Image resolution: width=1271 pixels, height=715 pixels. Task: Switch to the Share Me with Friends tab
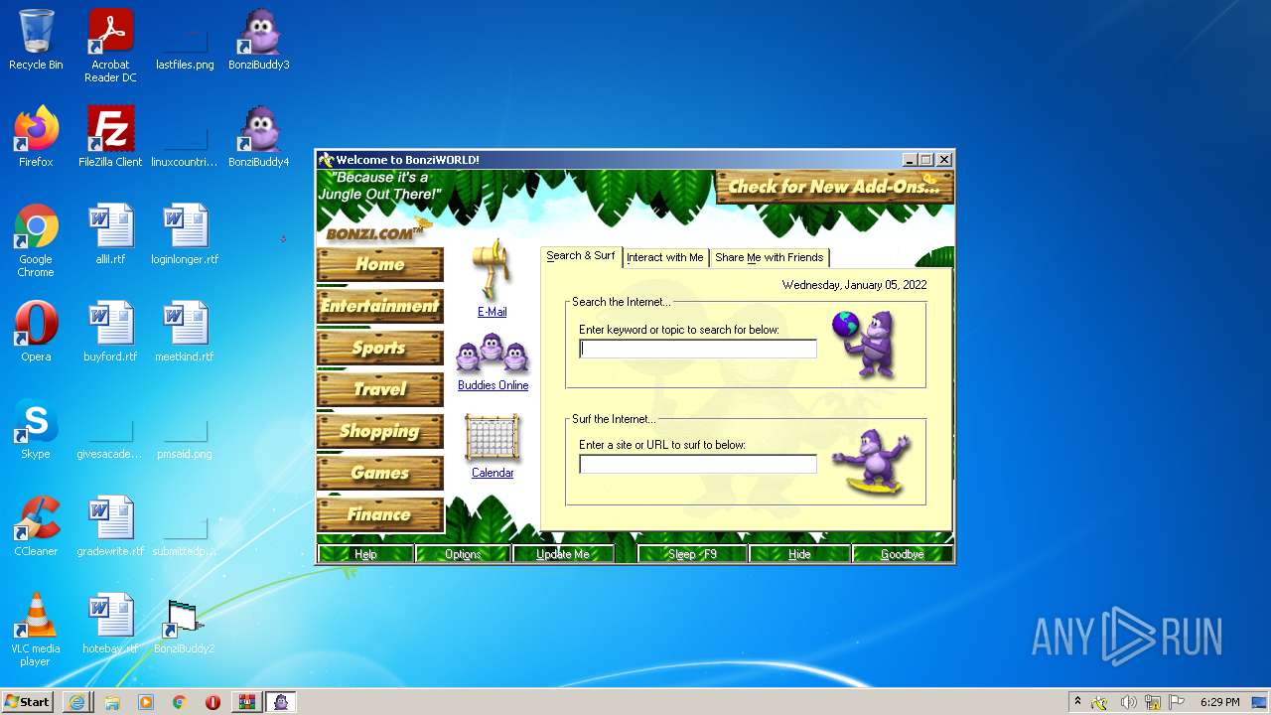pyautogui.click(x=770, y=257)
